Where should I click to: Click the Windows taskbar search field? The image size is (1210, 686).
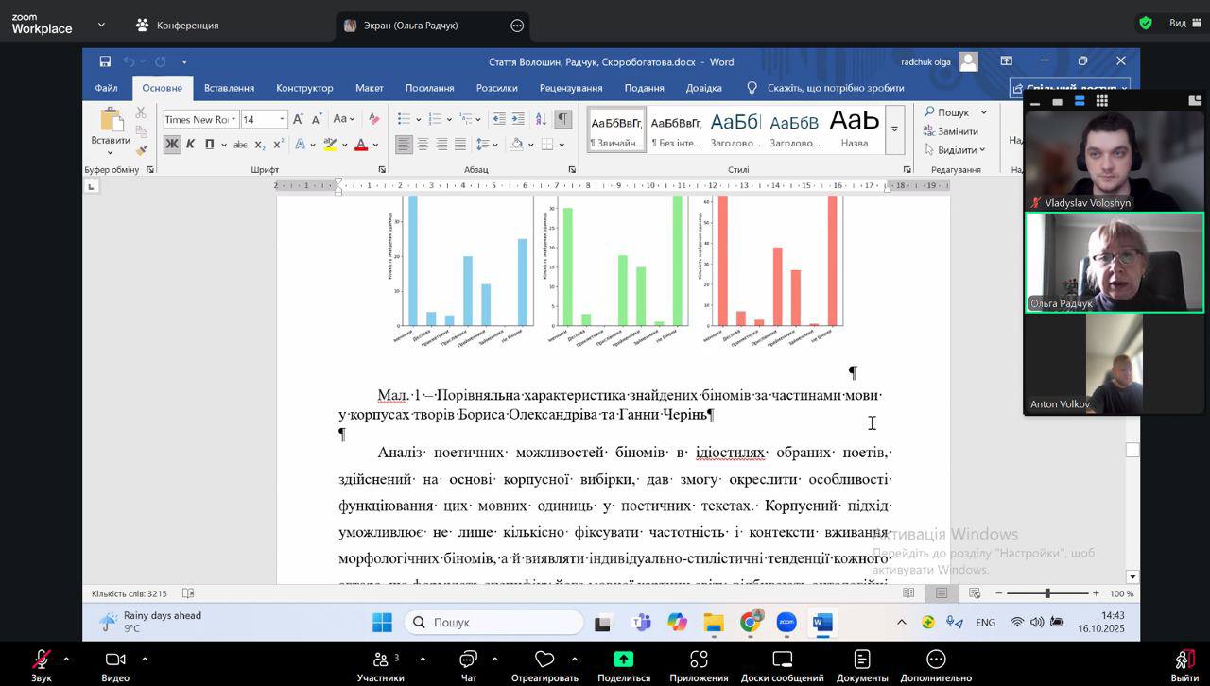pos(495,623)
